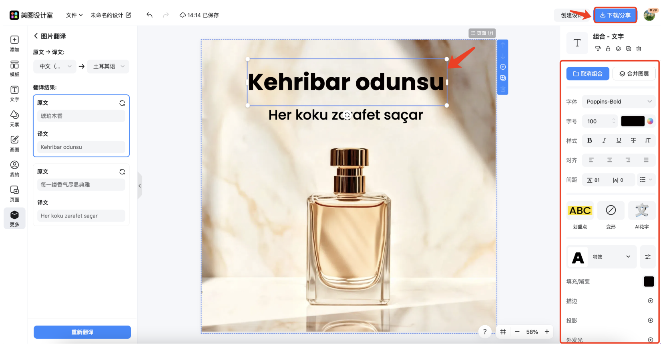Click the 下载/分享 button

pyautogui.click(x=615, y=15)
